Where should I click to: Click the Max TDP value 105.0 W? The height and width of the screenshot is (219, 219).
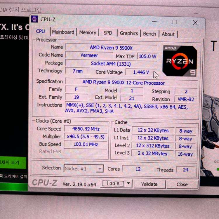(147, 56)
